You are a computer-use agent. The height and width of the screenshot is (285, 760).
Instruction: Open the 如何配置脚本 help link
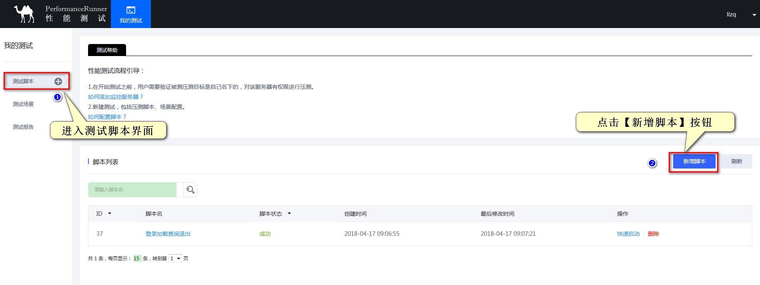pyautogui.click(x=107, y=117)
